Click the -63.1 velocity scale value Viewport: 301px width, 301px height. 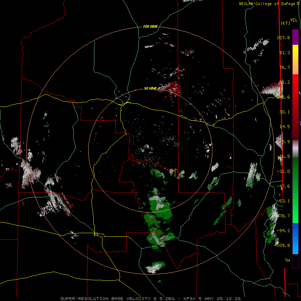coord(283,201)
